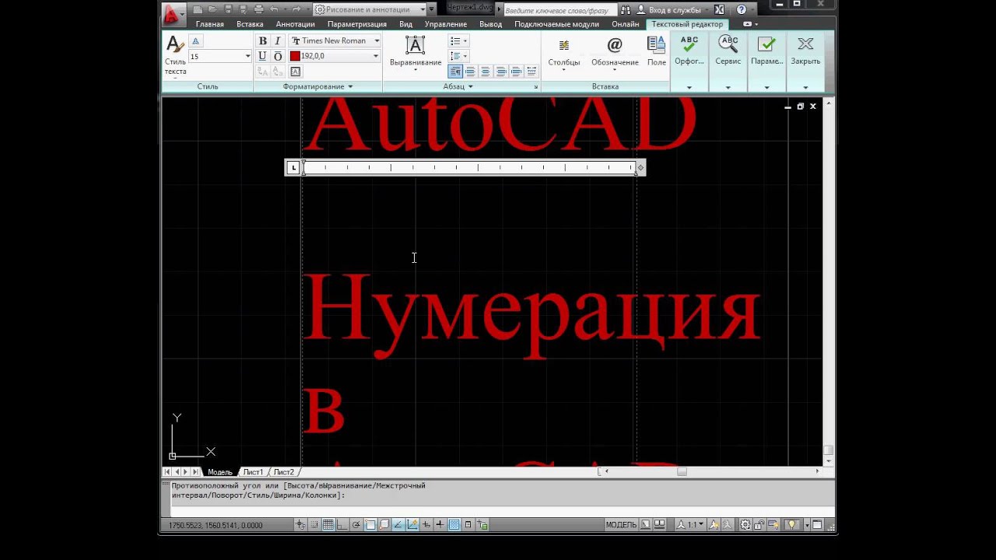Image resolution: width=996 pixels, height=560 pixels.
Task: Click the keyword search input field
Action: [x=560, y=10]
